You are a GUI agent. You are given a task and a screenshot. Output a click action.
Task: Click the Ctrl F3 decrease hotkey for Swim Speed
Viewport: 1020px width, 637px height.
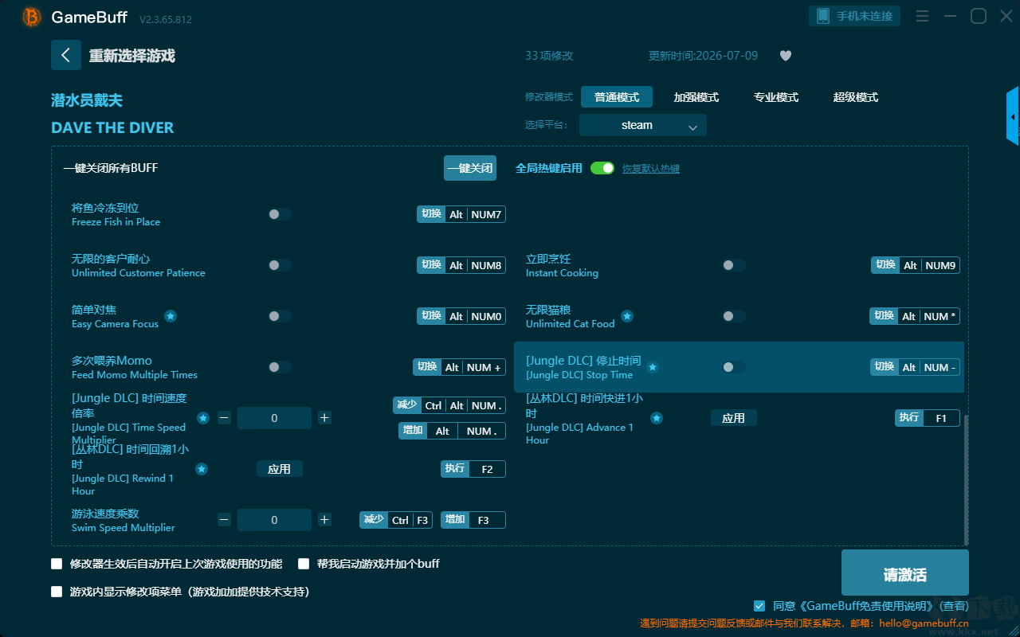click(396, 520)
